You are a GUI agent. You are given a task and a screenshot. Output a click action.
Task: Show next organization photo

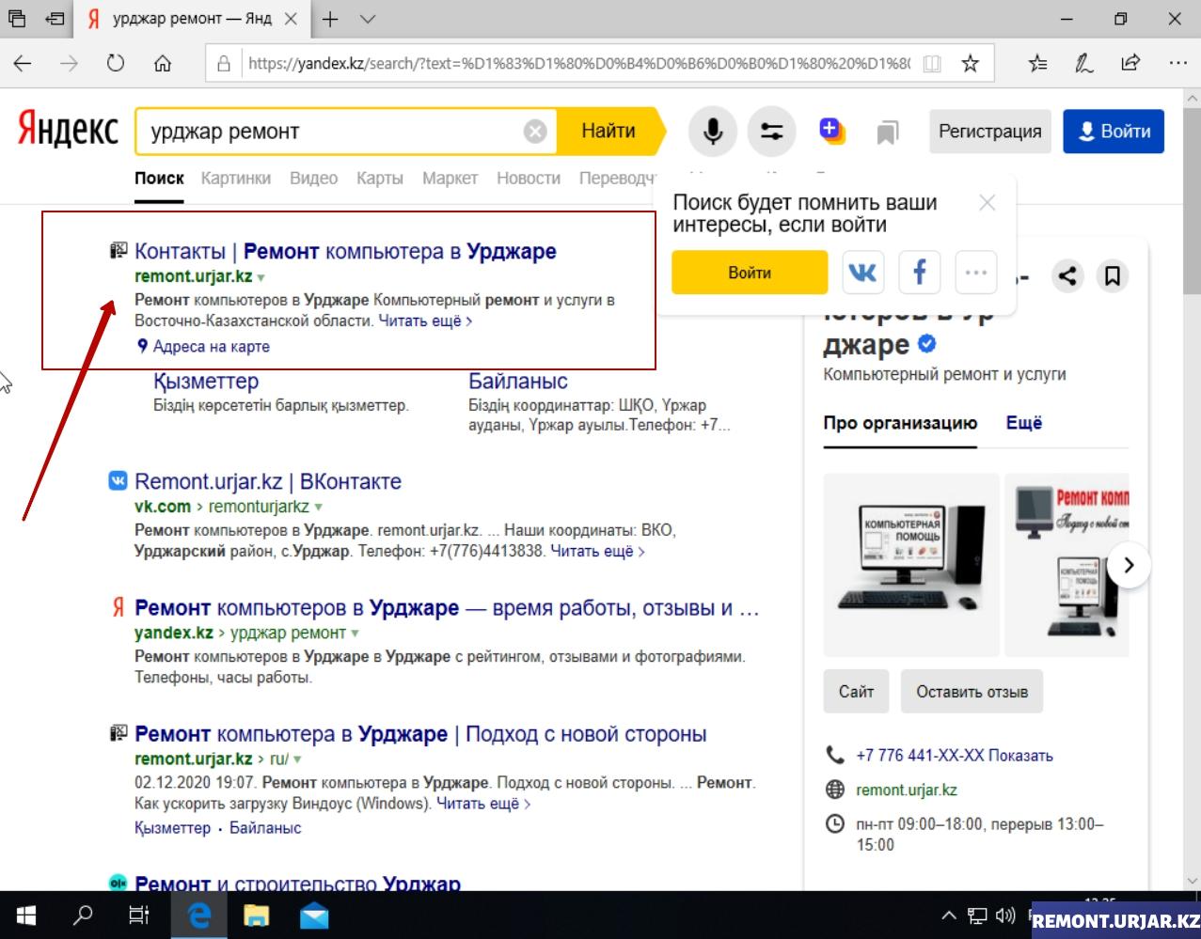click(1129, 565)
